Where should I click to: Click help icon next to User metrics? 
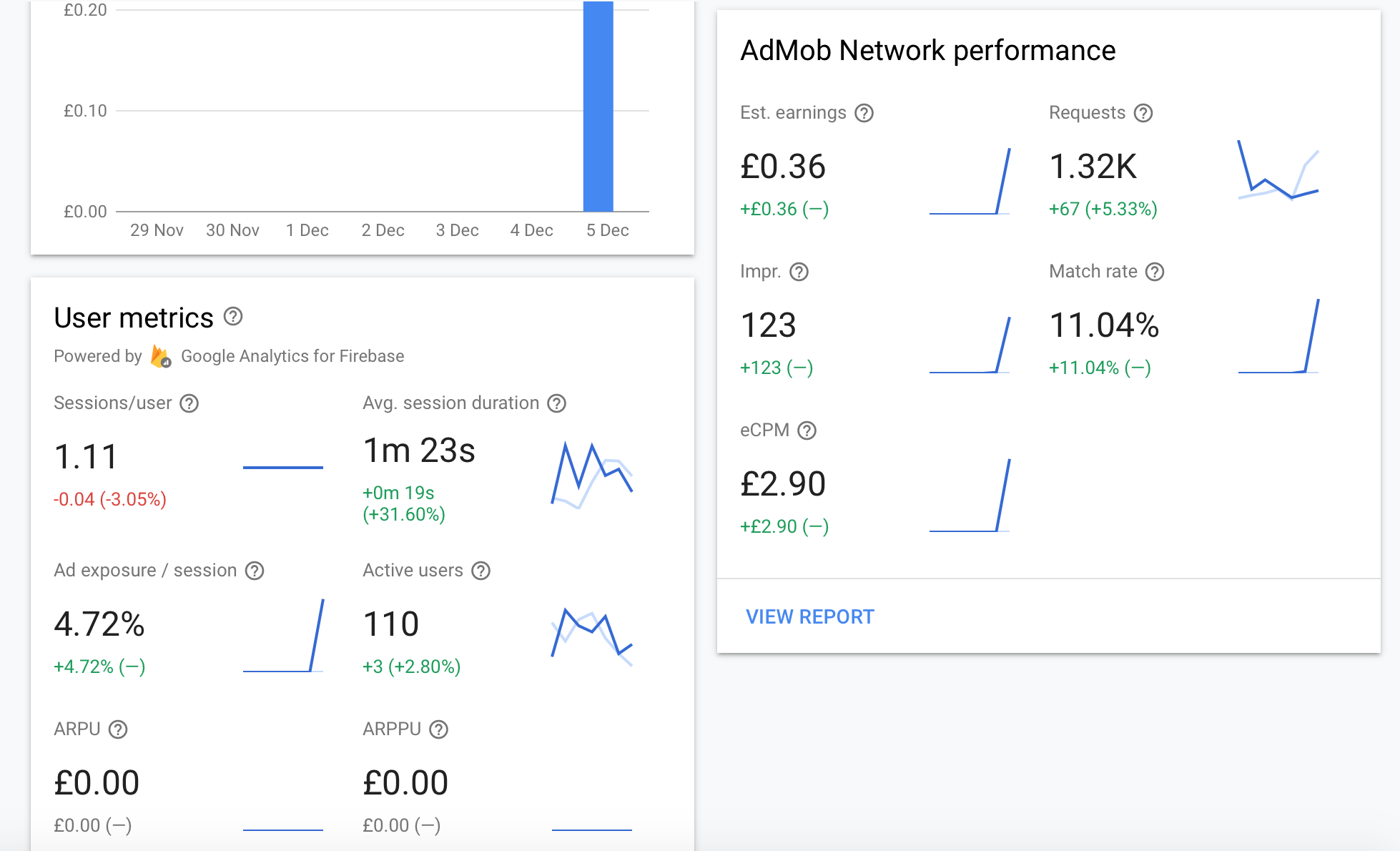[233, 317]
